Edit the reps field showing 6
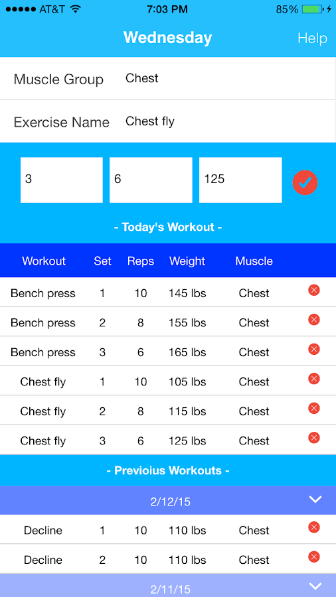The image size is (336, 597). (151, 180)
